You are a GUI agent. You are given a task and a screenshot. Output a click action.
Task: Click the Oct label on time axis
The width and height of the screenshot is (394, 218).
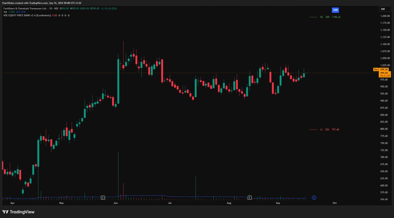click(335, 203)
